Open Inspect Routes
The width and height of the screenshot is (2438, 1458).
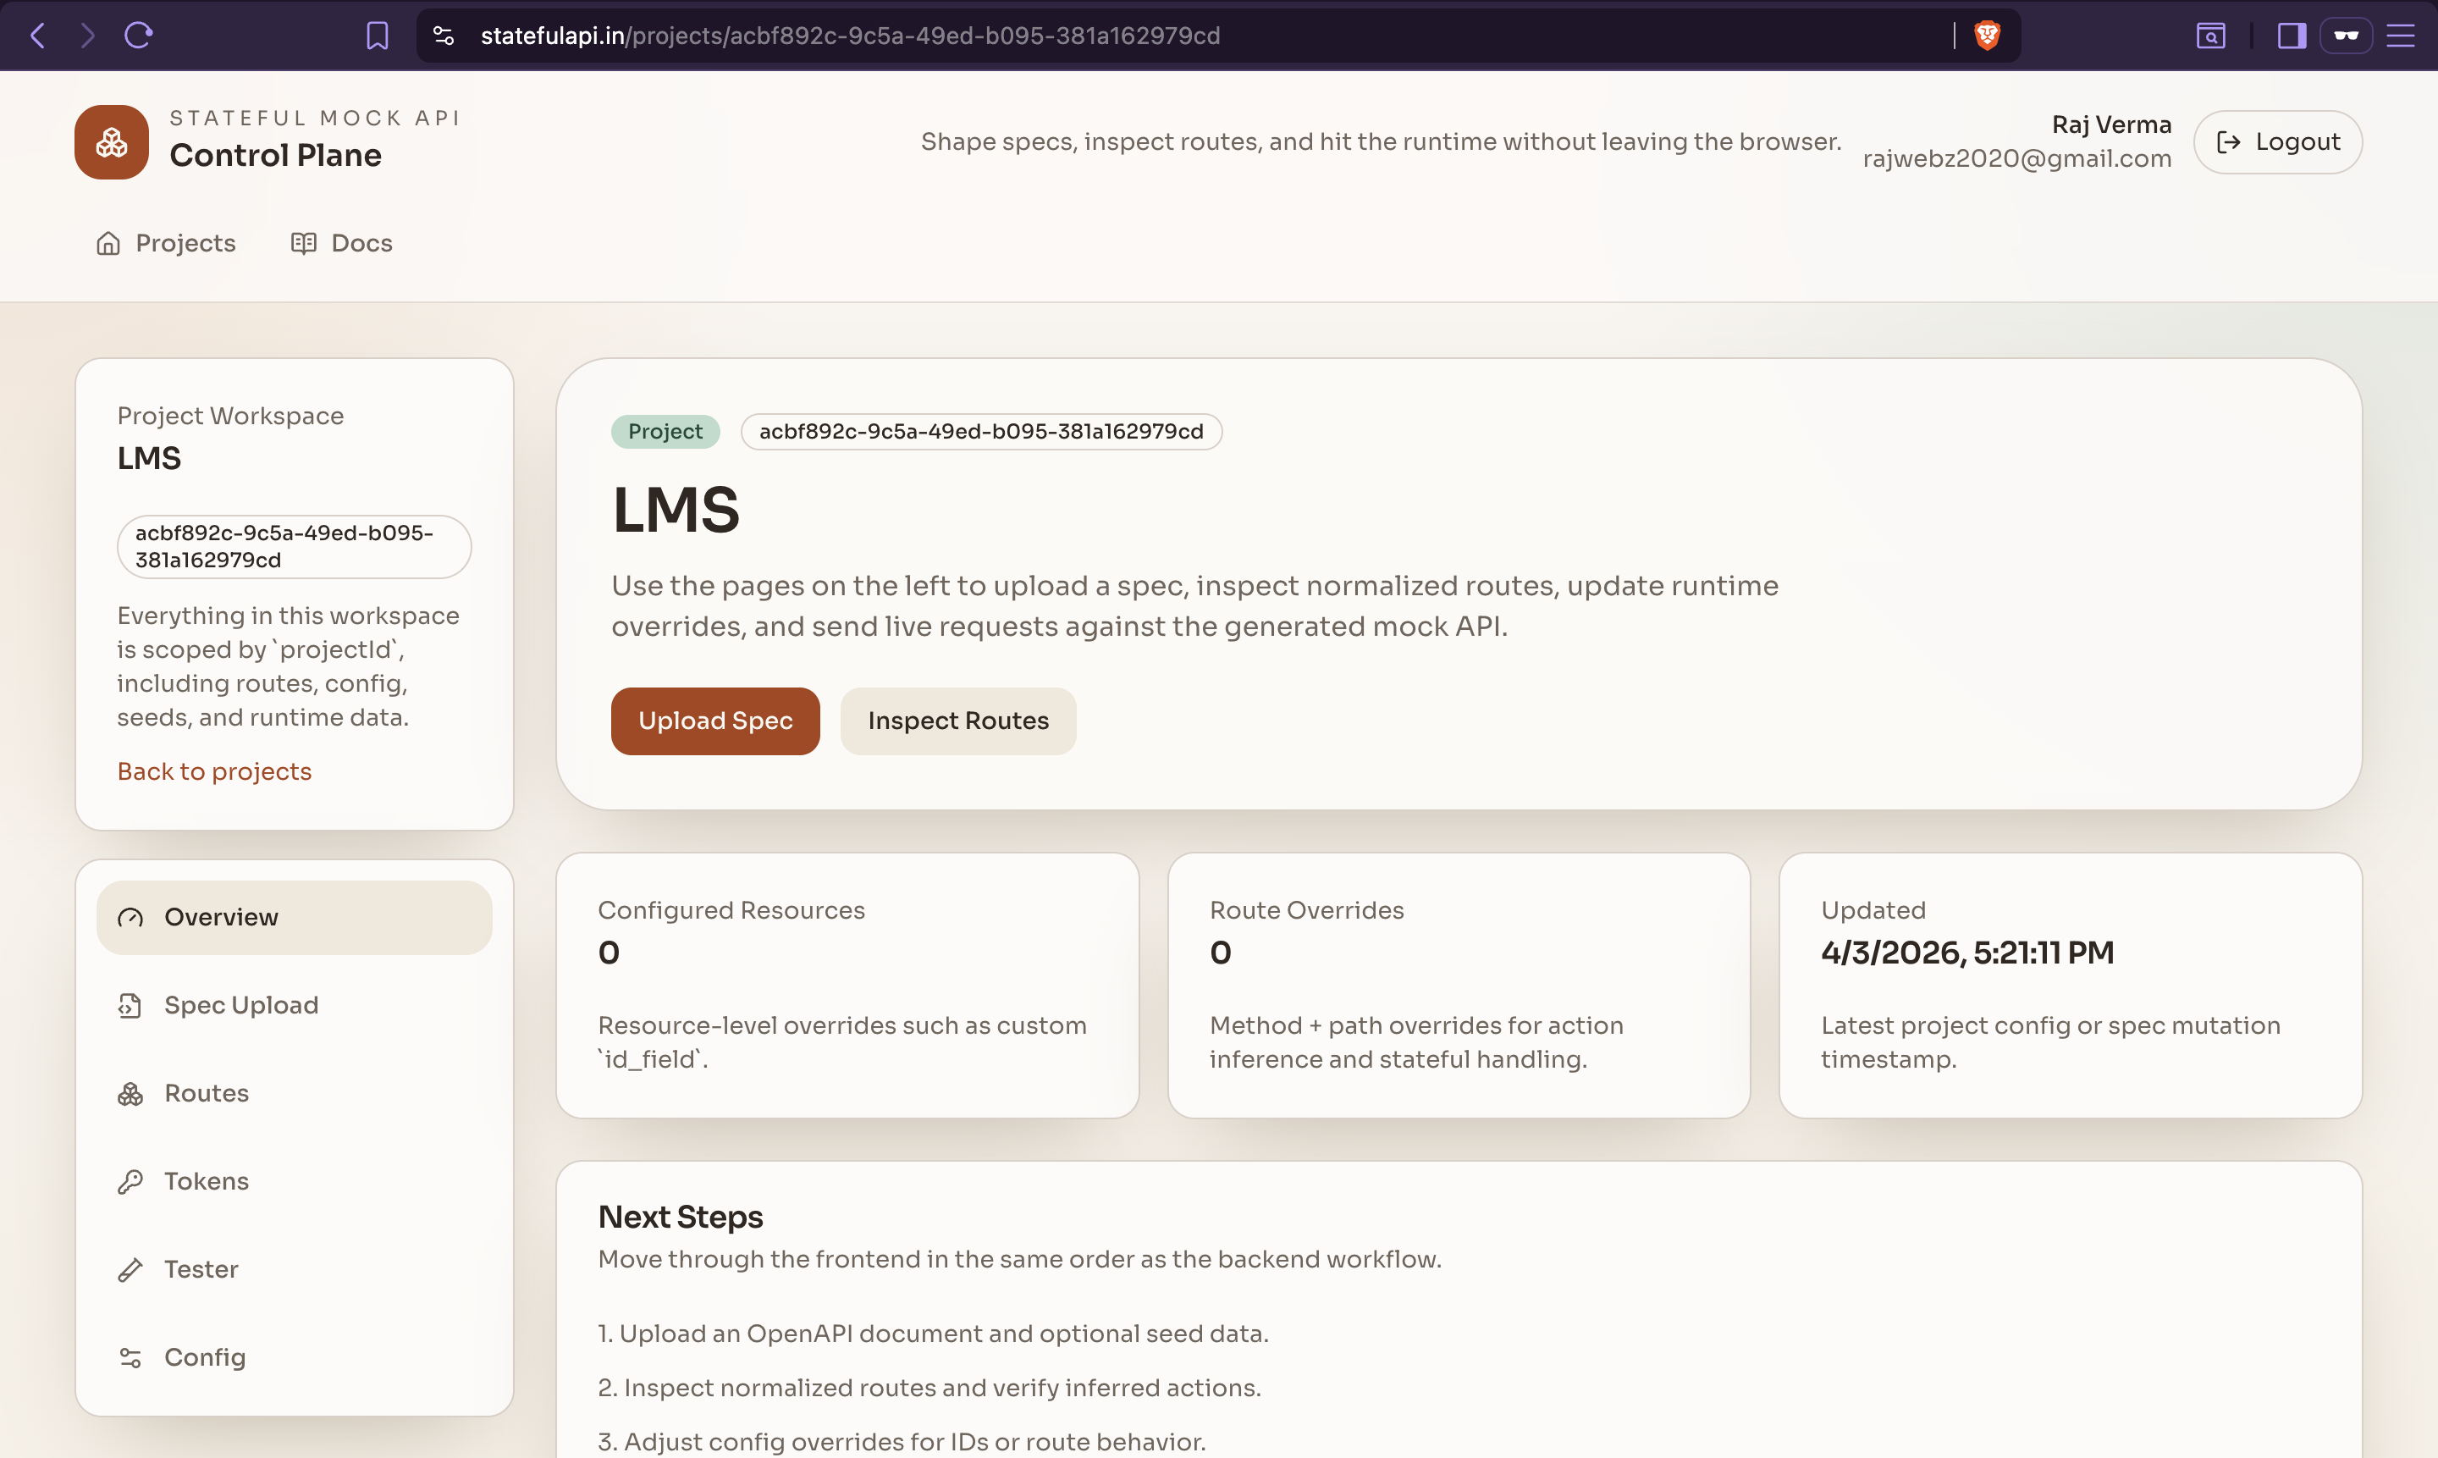[957, 721]
